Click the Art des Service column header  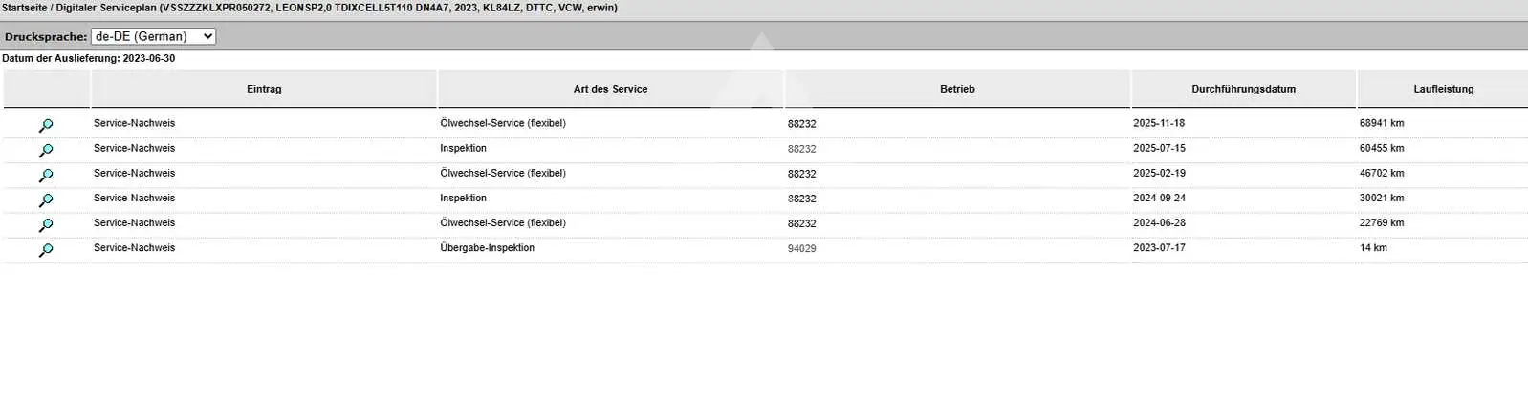tap(610, 89)
